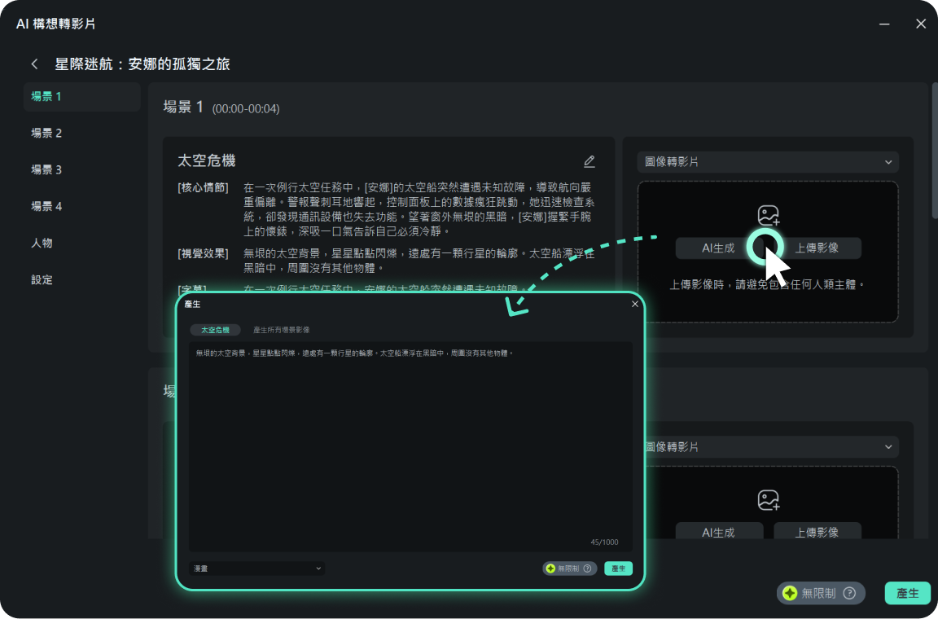
Task: Minimize the AI 構想轉影片 window
Action: point(884,24)
